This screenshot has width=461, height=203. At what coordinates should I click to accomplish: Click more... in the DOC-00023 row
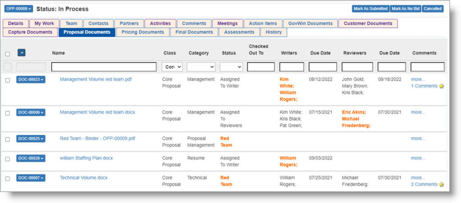tap(418, 79)
